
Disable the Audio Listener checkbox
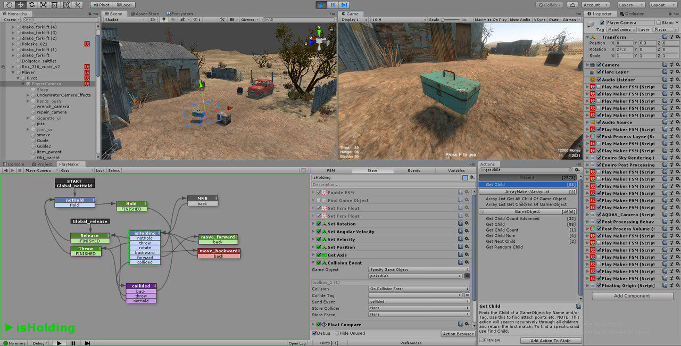click(599, 79)
